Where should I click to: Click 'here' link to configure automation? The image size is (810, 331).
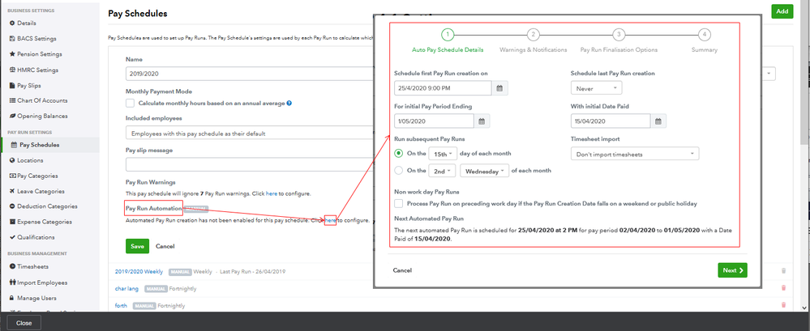click(x=331, y=220)
